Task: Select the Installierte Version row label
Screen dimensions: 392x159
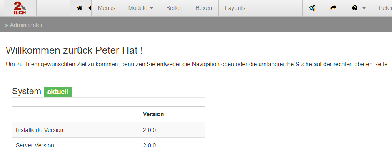Action: coord(40,130)
